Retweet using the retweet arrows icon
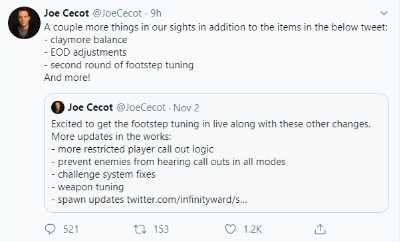This screenshot has height=242, width=409. 140,229
